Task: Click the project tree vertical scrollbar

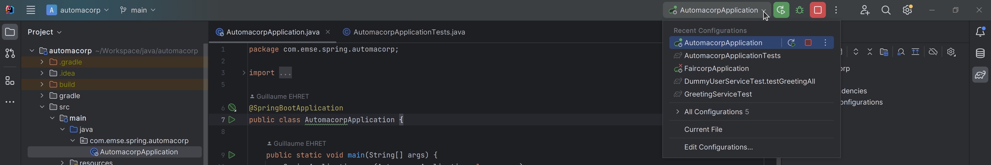Action: 206,103
